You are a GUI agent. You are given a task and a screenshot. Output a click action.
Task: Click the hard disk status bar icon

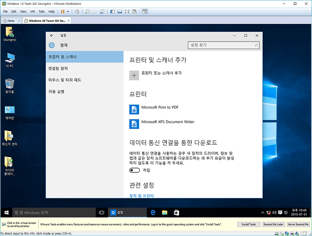pyautogui.click(x=276, y=233)
